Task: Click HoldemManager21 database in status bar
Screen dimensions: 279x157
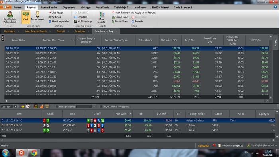Action: point(230,145)
